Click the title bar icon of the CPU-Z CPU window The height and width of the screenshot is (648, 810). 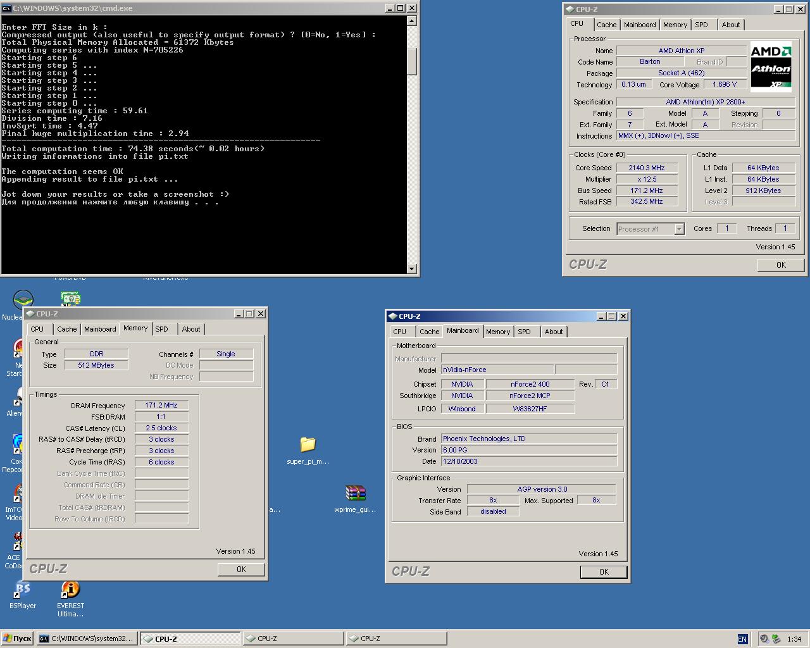click(570, 9)
